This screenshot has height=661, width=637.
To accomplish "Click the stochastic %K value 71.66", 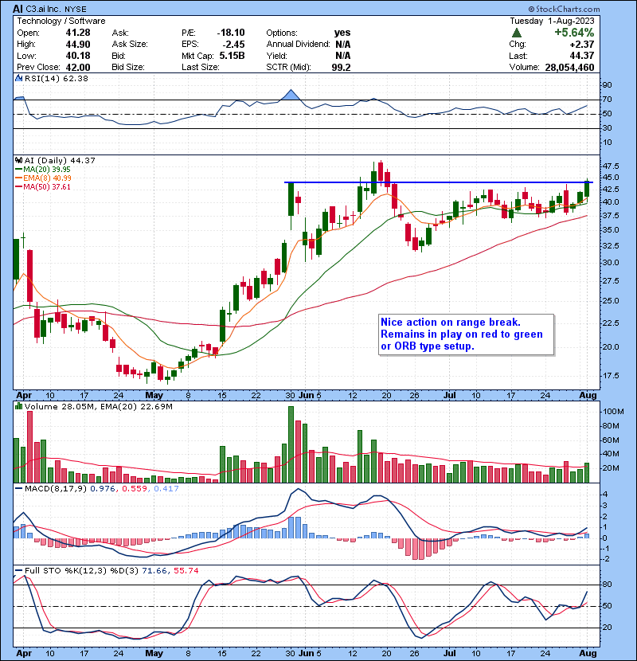I will (154, 570).
